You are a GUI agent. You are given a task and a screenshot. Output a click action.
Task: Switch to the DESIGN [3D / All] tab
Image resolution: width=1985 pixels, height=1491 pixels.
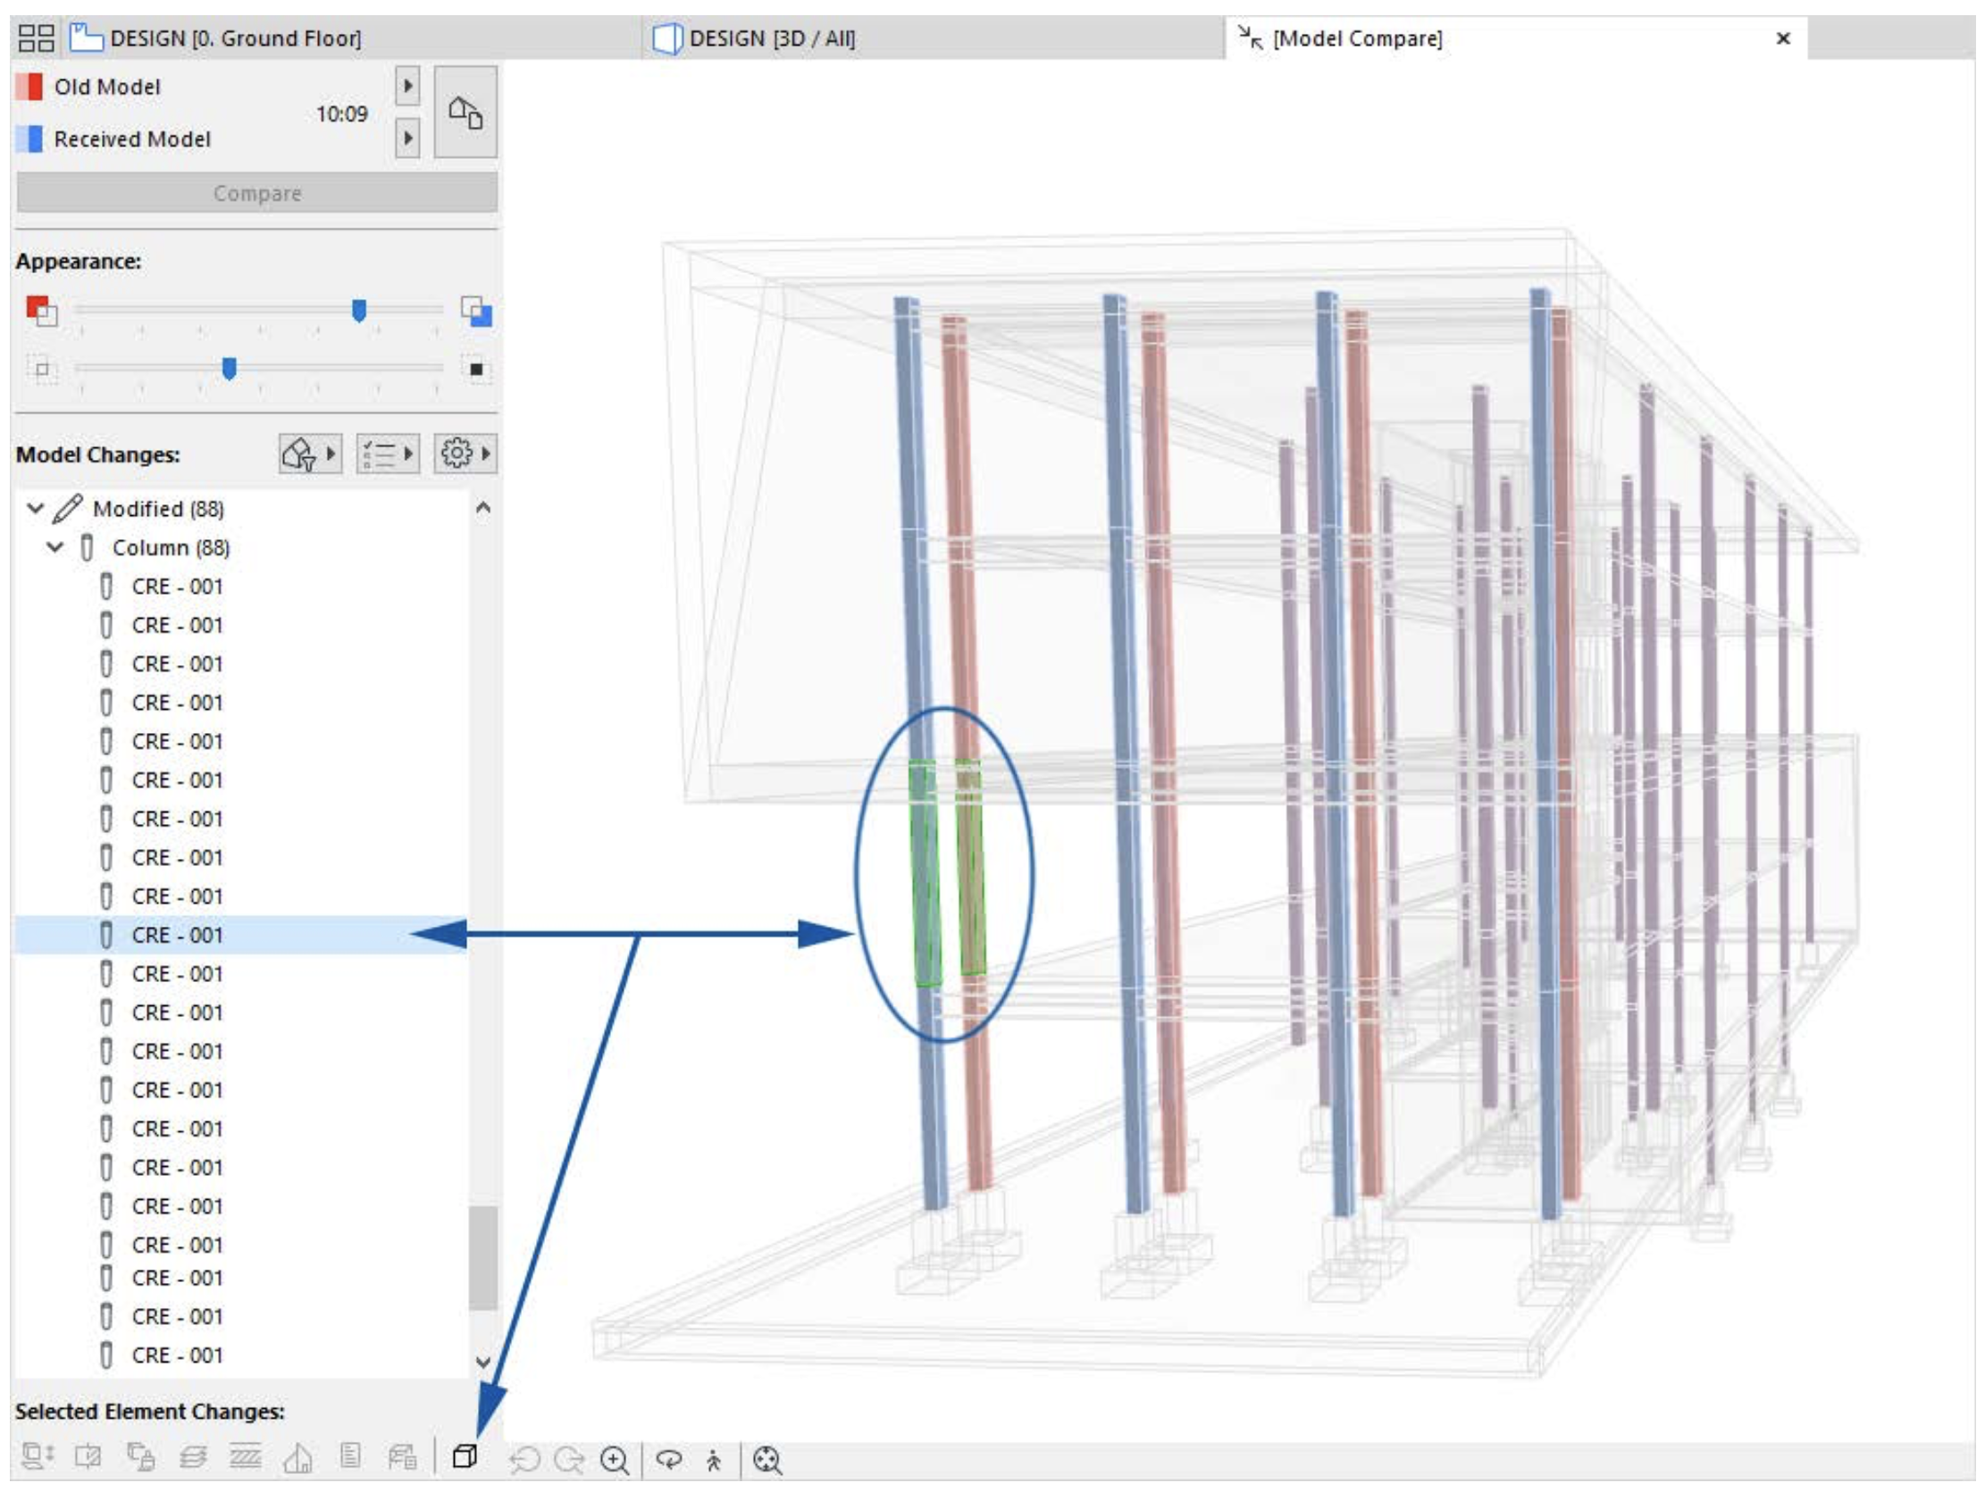coord(770,38)
